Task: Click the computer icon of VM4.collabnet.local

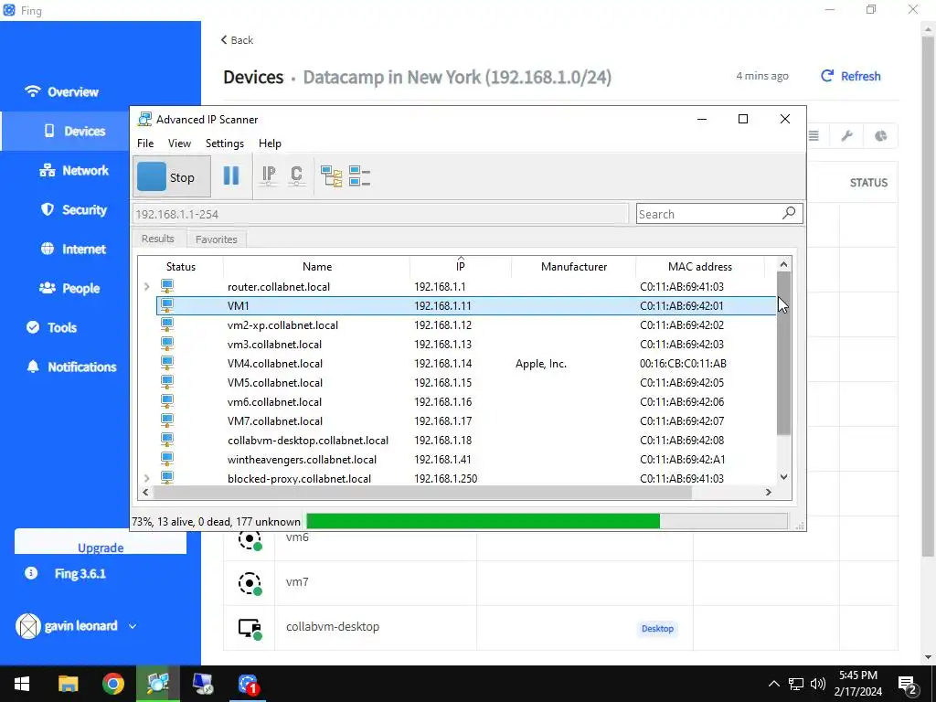Action: (x=167, y=363)
